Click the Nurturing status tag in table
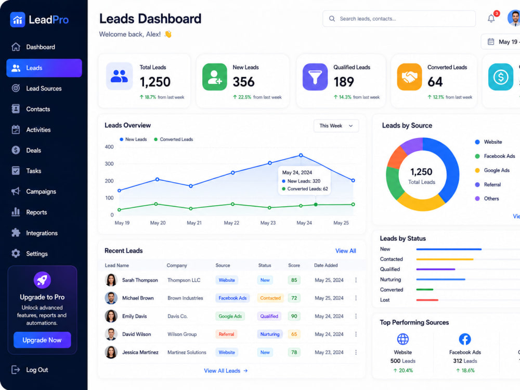This screenshot has width=520, height=390. pyautogui.click(x=269, y=334)
